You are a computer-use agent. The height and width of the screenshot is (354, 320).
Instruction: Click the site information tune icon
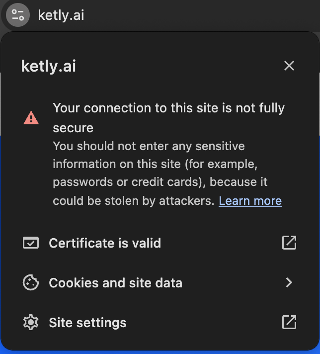pyautogui.click(x=18, y=14)
